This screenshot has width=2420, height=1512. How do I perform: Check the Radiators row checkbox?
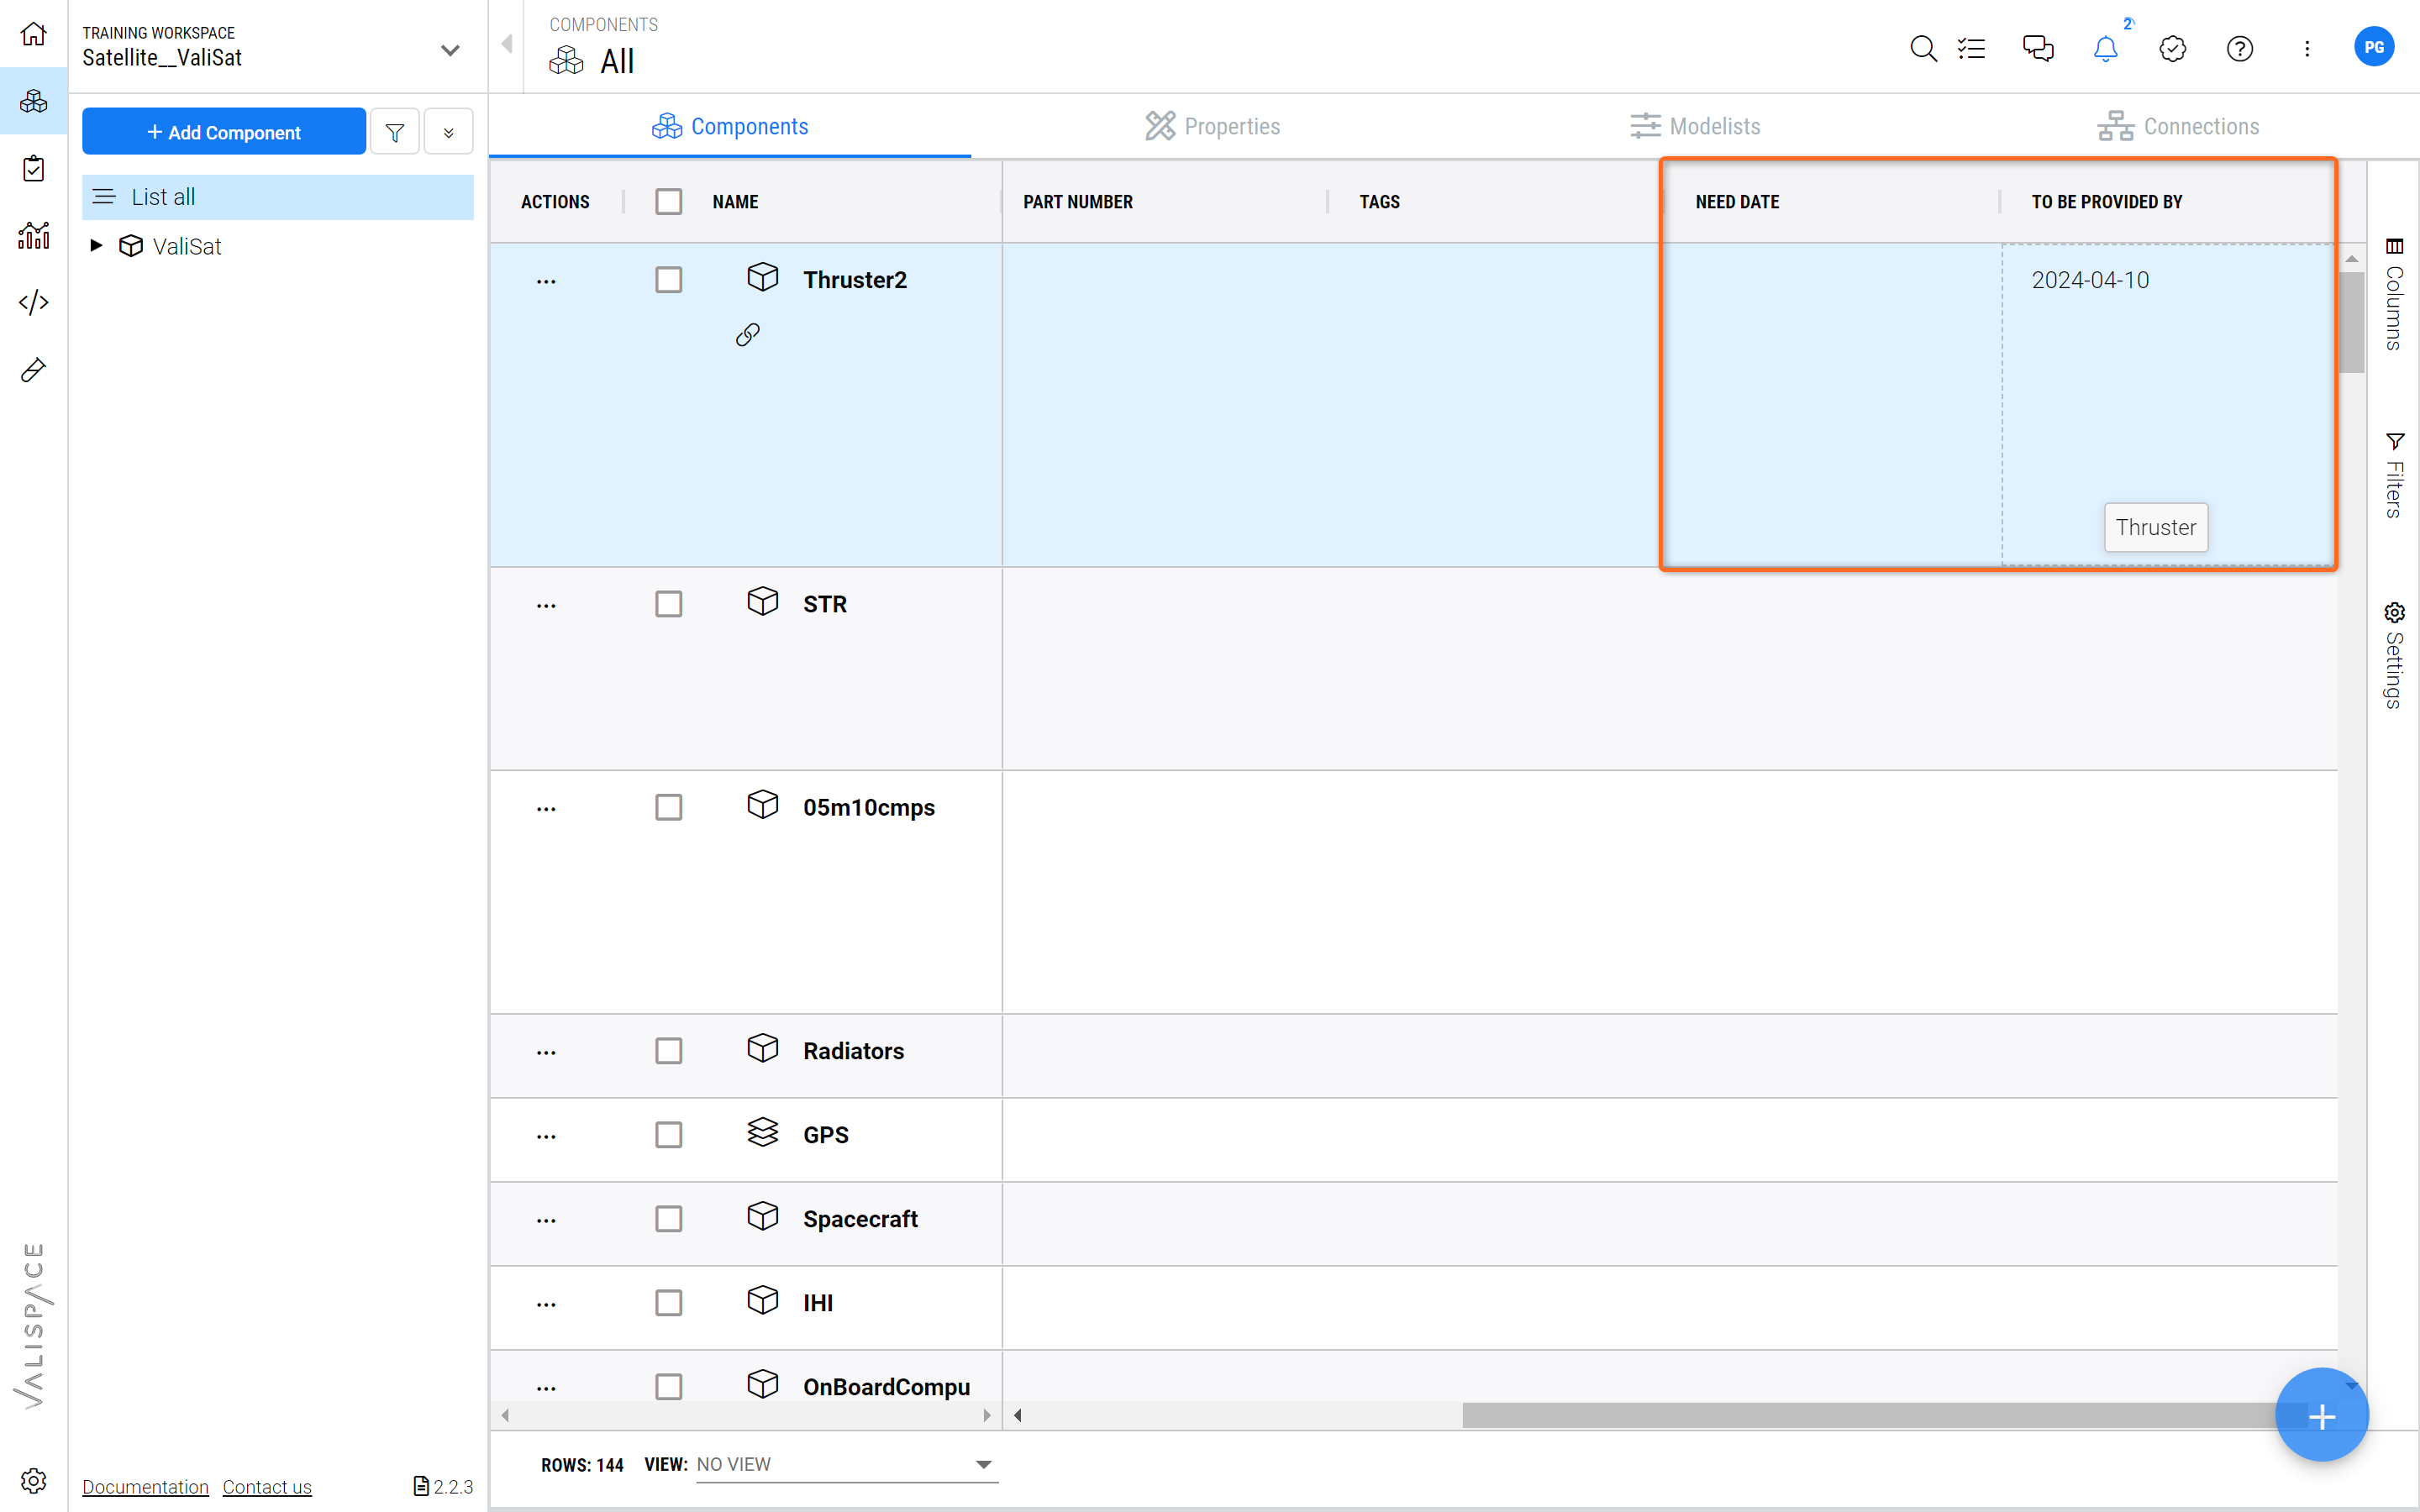669,1050
